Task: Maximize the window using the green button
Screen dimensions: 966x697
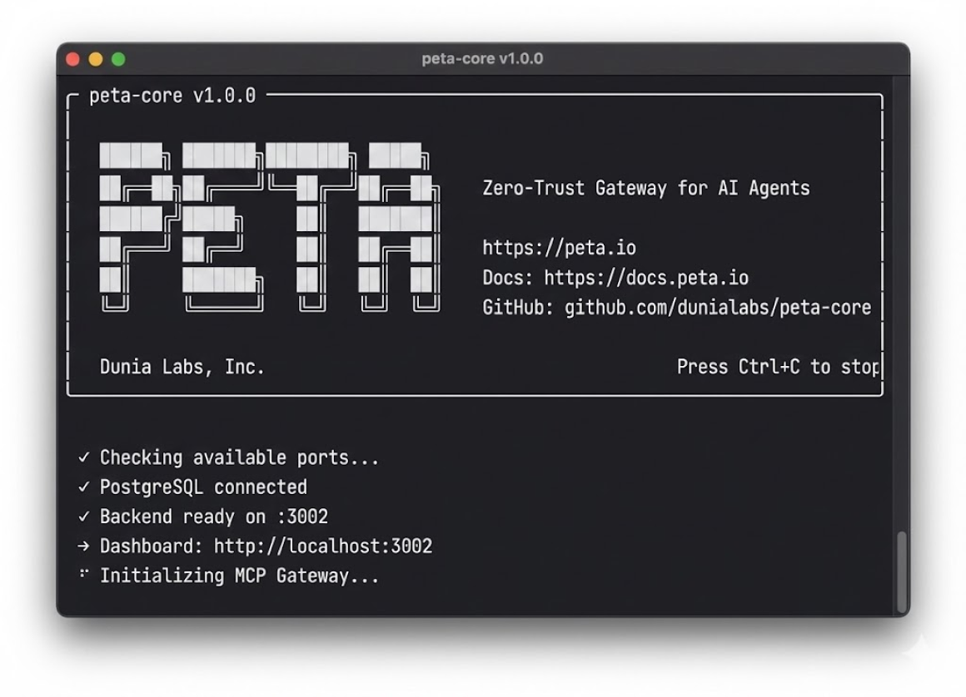Action: (118, 59)
